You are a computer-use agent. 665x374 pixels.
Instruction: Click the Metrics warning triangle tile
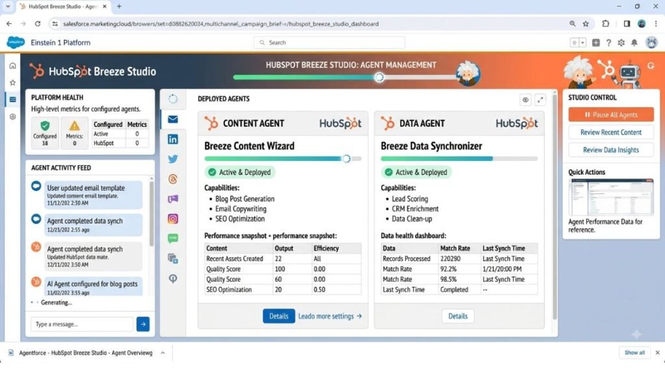(x=74, y=132)
